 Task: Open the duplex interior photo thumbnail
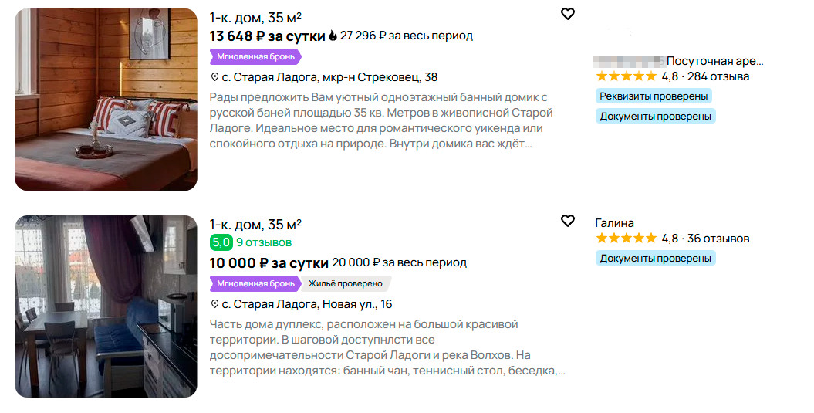[106, 306]
